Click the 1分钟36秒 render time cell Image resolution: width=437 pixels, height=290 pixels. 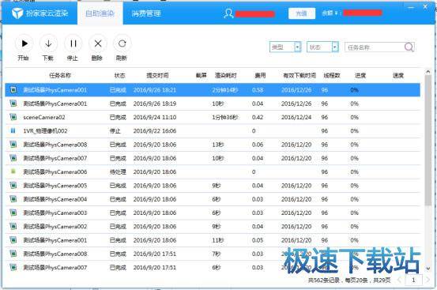(225, 117)
